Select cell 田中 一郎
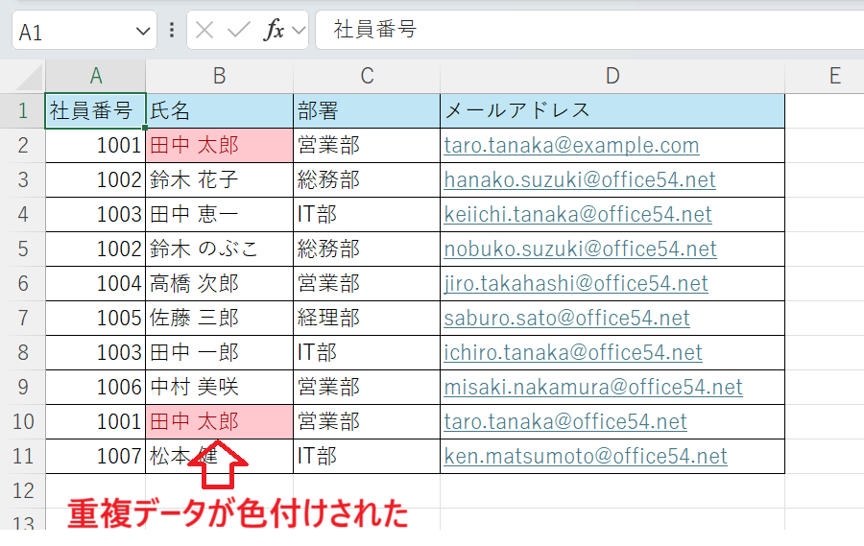Image resolution: width=864 pixels, height=546 pixels. (219, 352)
